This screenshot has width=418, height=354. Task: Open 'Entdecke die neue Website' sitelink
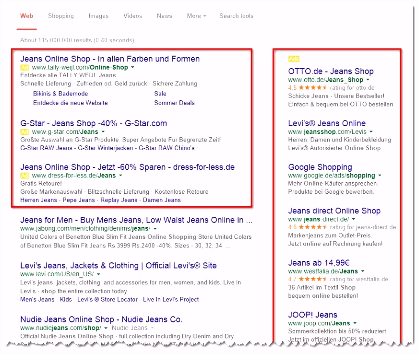pyautogui.click(x=71, y=103)
